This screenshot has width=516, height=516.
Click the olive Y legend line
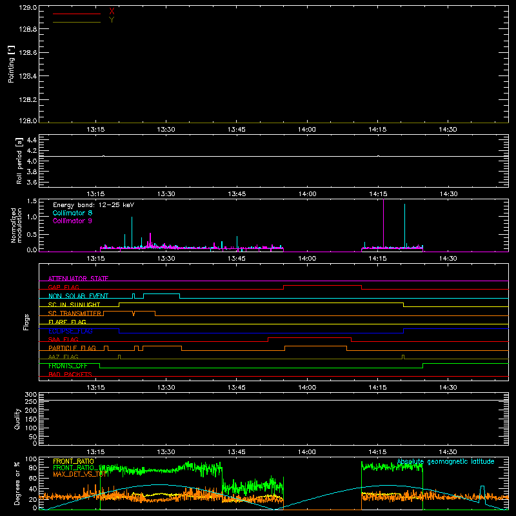click(x=77, y=22)
